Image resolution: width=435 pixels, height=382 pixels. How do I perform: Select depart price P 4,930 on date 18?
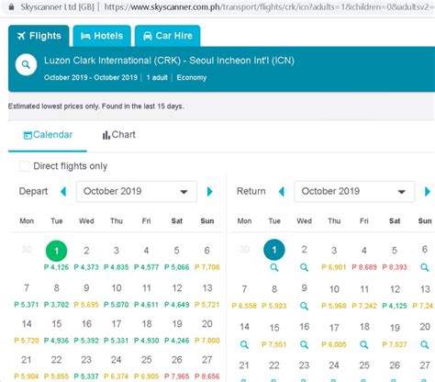point(147,341)
